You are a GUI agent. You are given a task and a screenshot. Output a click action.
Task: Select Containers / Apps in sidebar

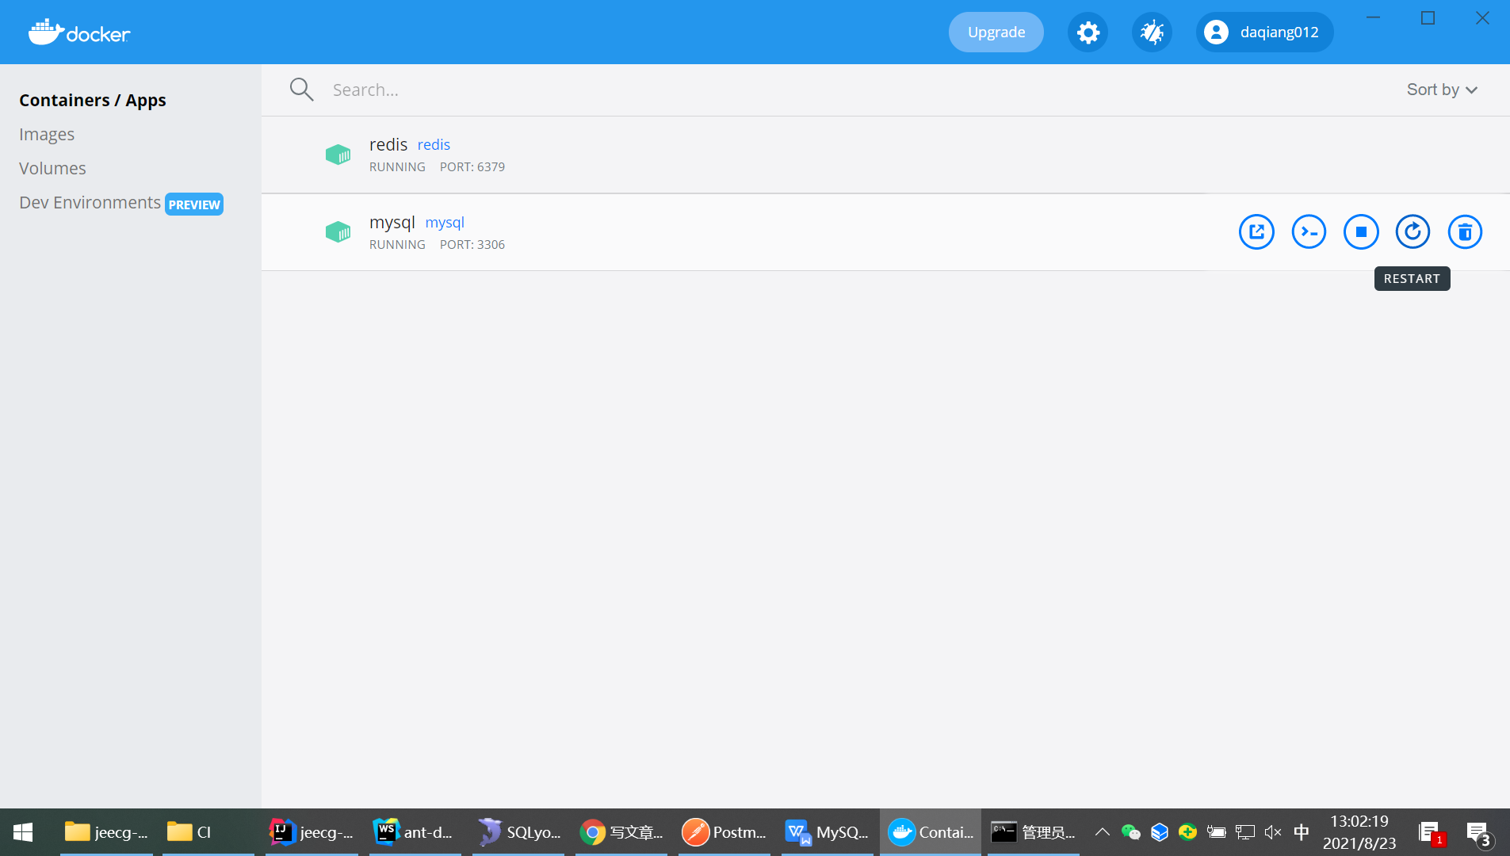(93, 101)
